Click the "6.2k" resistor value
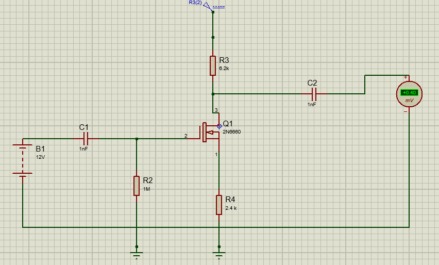Image resolution: width=439 pixels, height=265 pixels. coord(224,69)
